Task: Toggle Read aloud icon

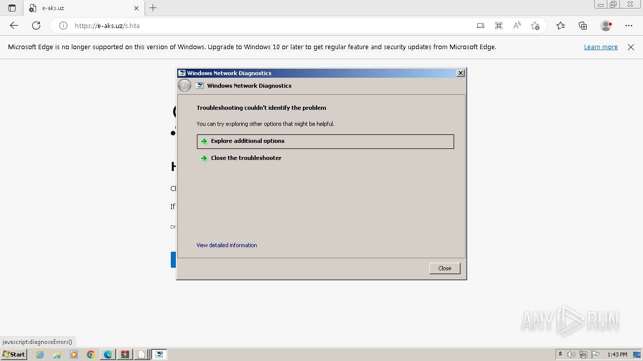Action: 517,26
